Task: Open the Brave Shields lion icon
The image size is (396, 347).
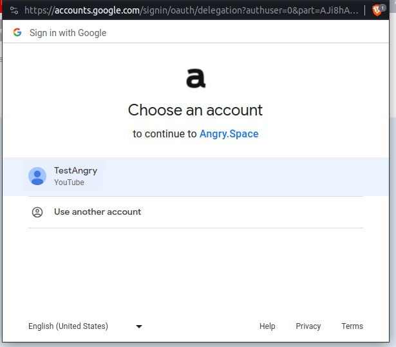Action: coord(376,10)
